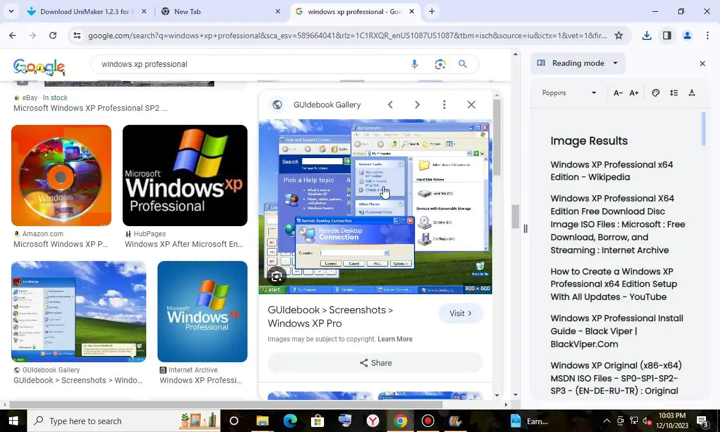Viewport: 720px width, 432px height.
Task: Close the GUIdebook image preview panel
Action: pos(471,105)
